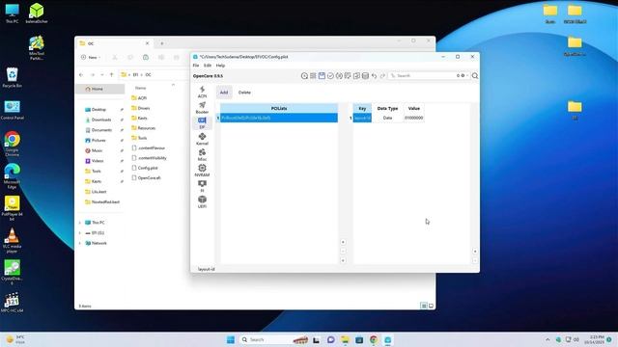The height and width of the screenshot is (347, 618).
Task: Open the Edit menu
Action: pyautogui.click(x=208, y=66)
